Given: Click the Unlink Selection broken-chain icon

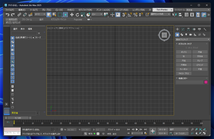Looking at the screenshot, I should click(x=25, y=15).
